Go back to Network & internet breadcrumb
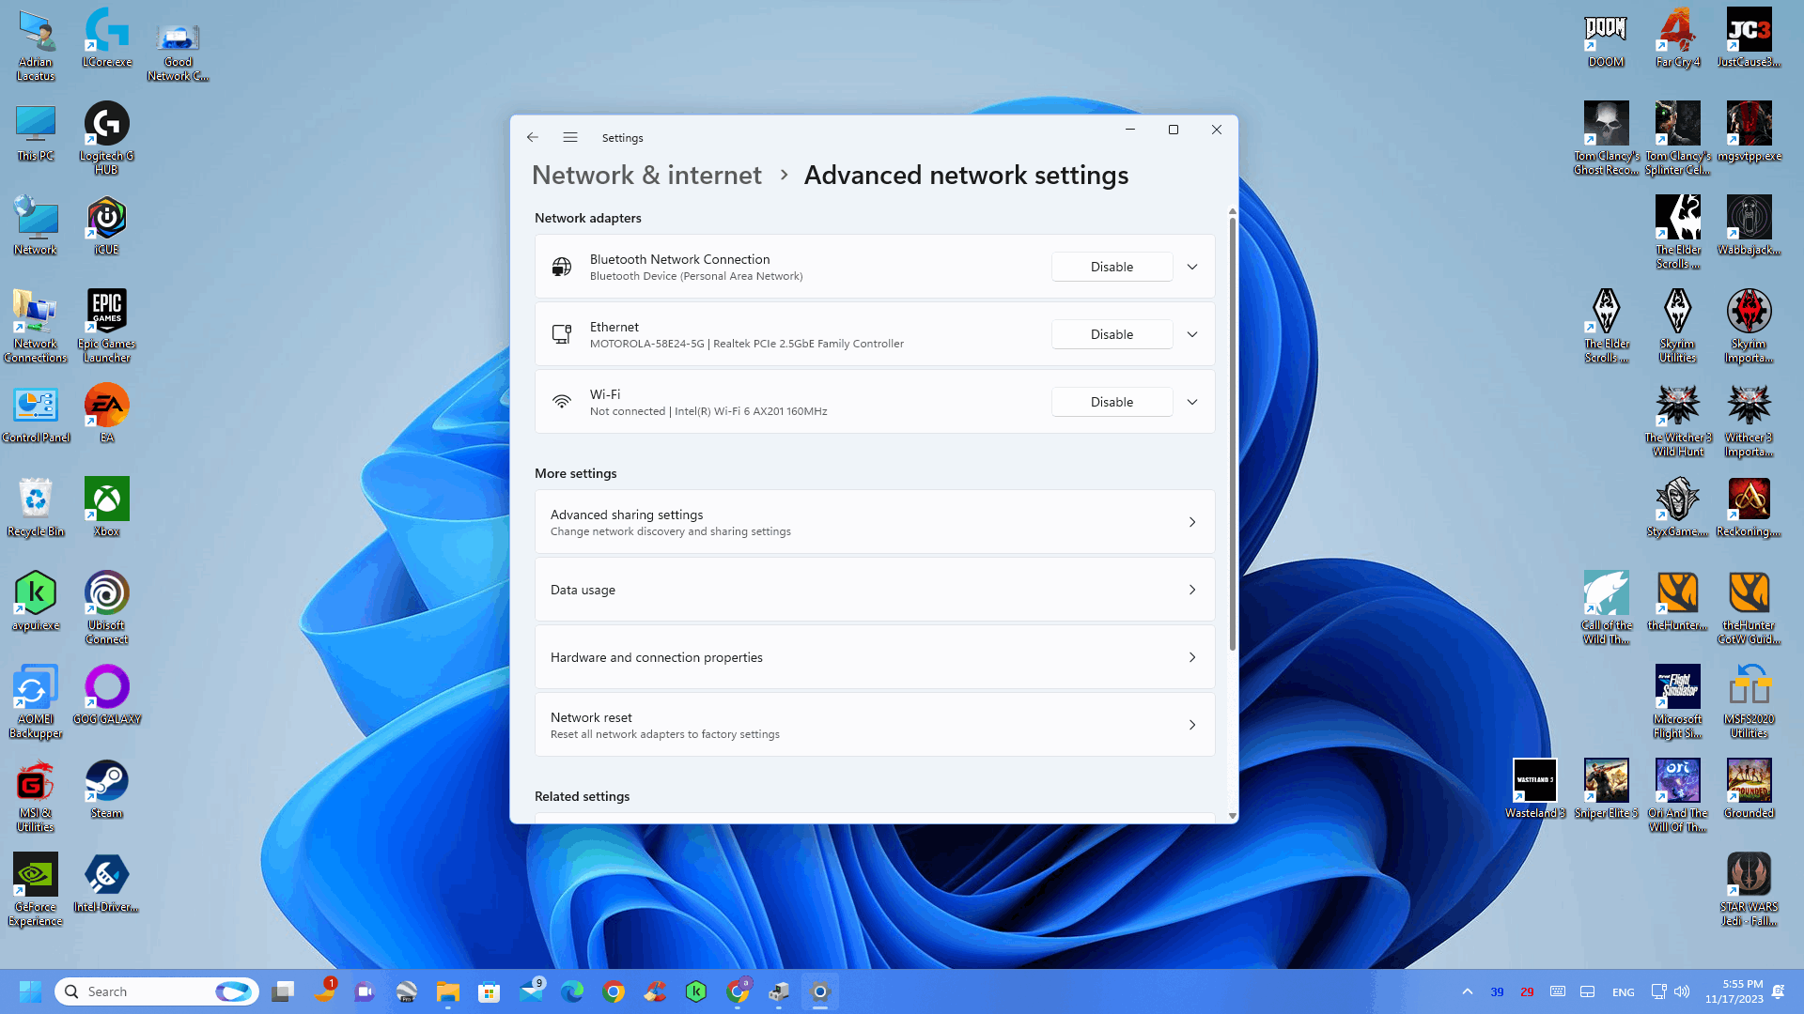 pyautogui.click(x=646, y=176)
